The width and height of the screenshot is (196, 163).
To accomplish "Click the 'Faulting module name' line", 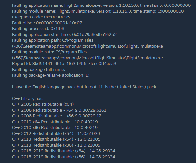I will click(98, 11).
